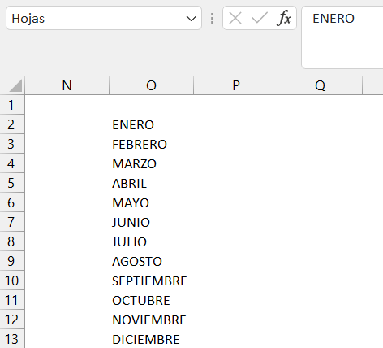Image resolution: width=383 pixels, height=348 pixels.
Task: Click the Select All corner triangle
Action: pos(15,85)
